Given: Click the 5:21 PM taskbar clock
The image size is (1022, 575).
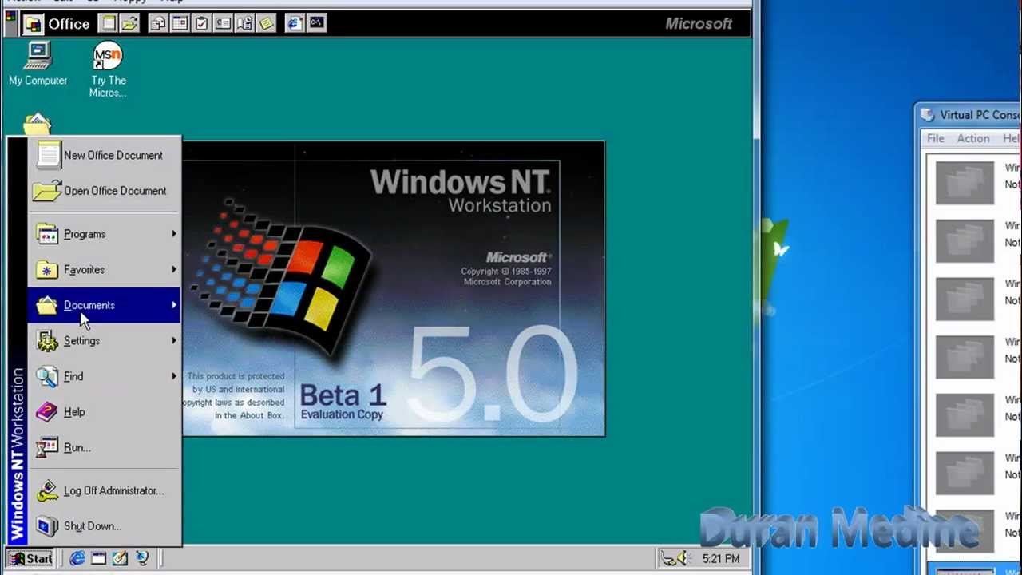Looking at the screenshot, I should [x=721, y=559].
